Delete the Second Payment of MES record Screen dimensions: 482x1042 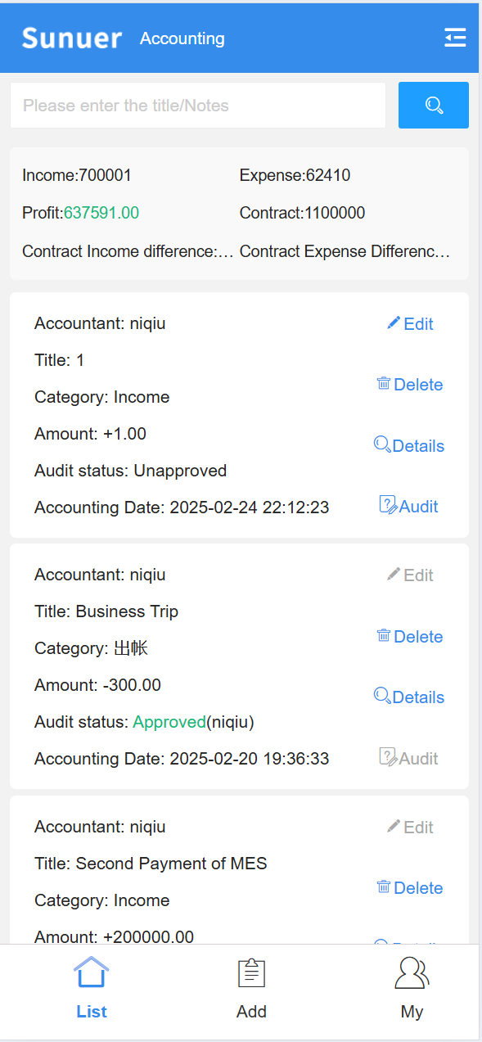tap(409, 887)
